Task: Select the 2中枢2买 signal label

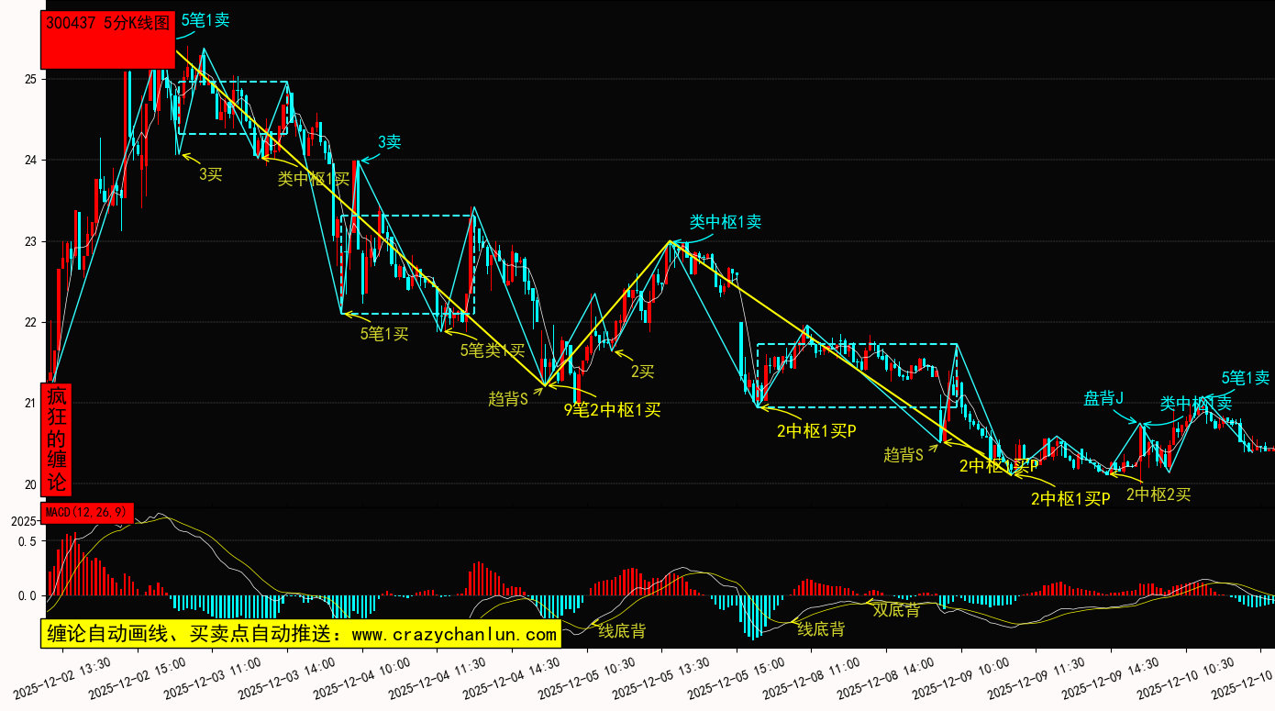Action: point(1159,494)
